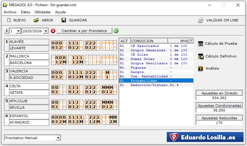Toggle 2-0 result for Espanyol-At.Madrid match
The width and height of the screenshot is (247, 146).
(87, 120)
